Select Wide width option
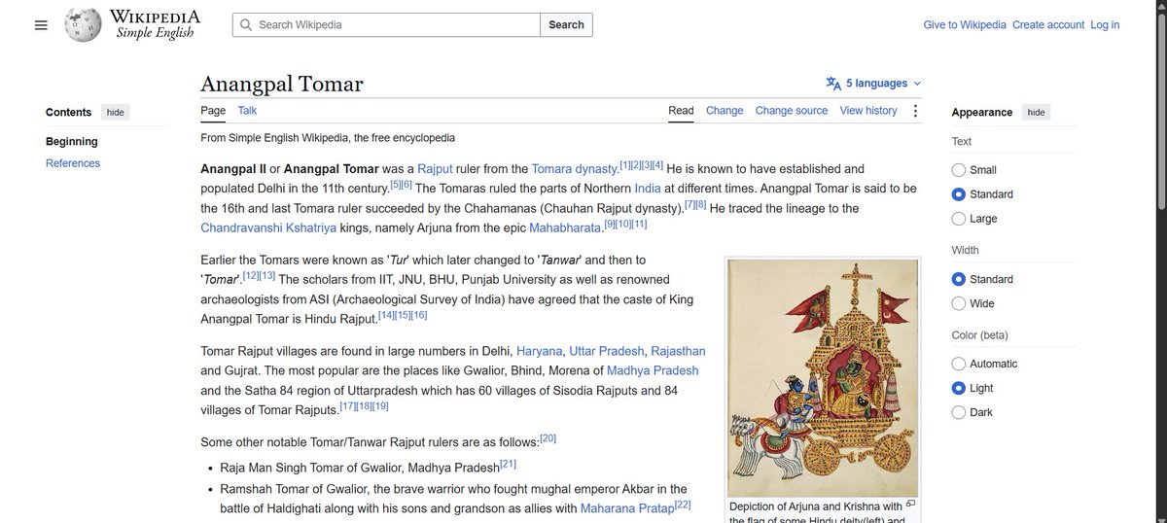1167x523 pixels. point(959,303)
